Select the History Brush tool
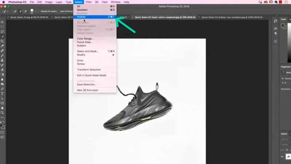Viewport: 291px width, 164px height. (2, 65)
